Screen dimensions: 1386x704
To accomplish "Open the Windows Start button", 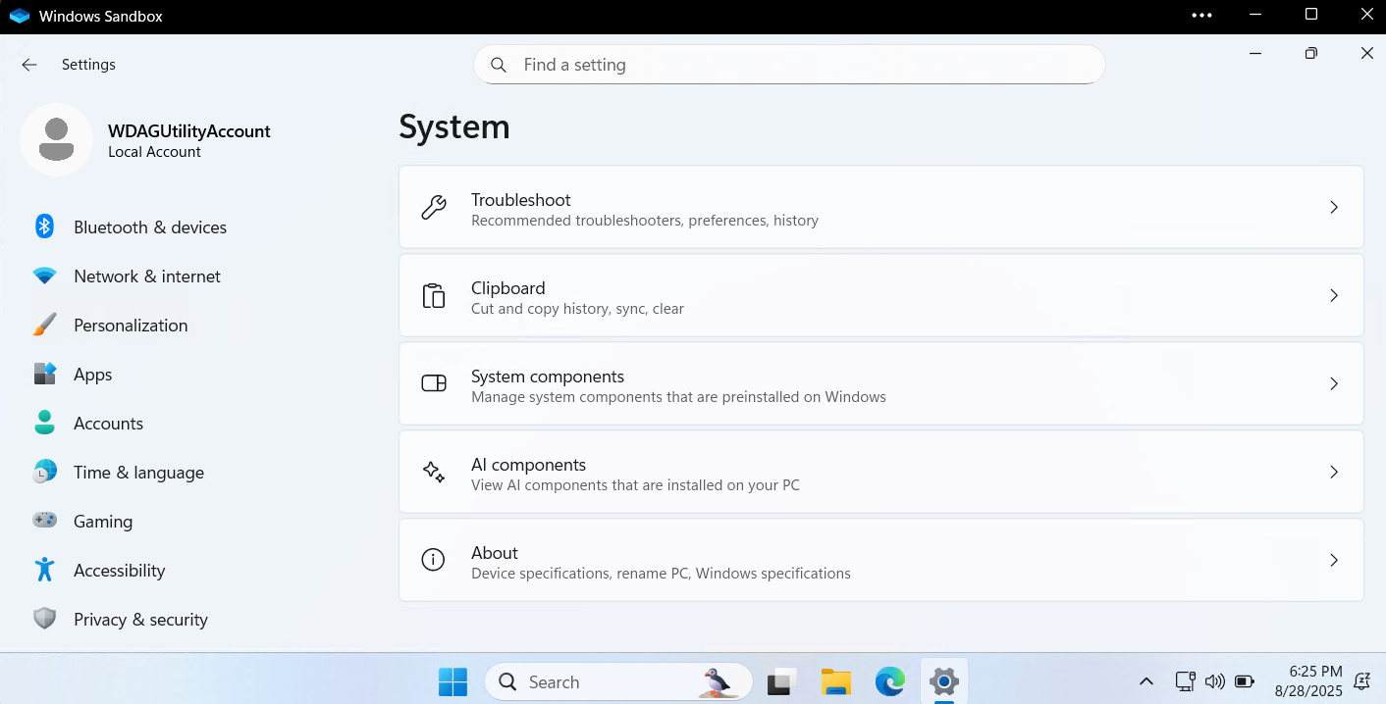I will tap(453, 681).
